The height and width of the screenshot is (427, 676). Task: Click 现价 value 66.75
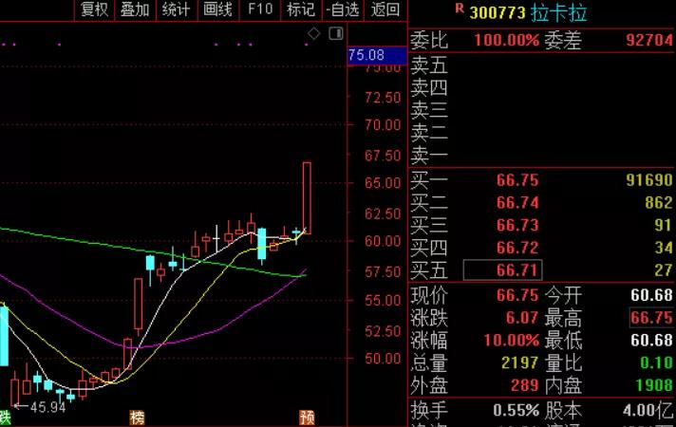(517, 296)
